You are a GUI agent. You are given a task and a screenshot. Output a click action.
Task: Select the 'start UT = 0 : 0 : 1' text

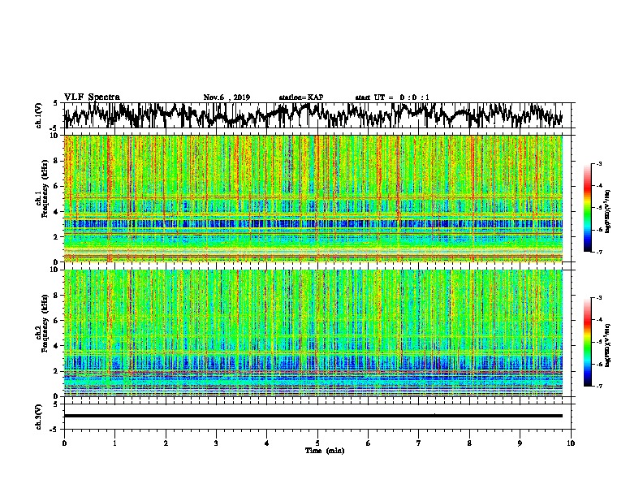(392, 97)
